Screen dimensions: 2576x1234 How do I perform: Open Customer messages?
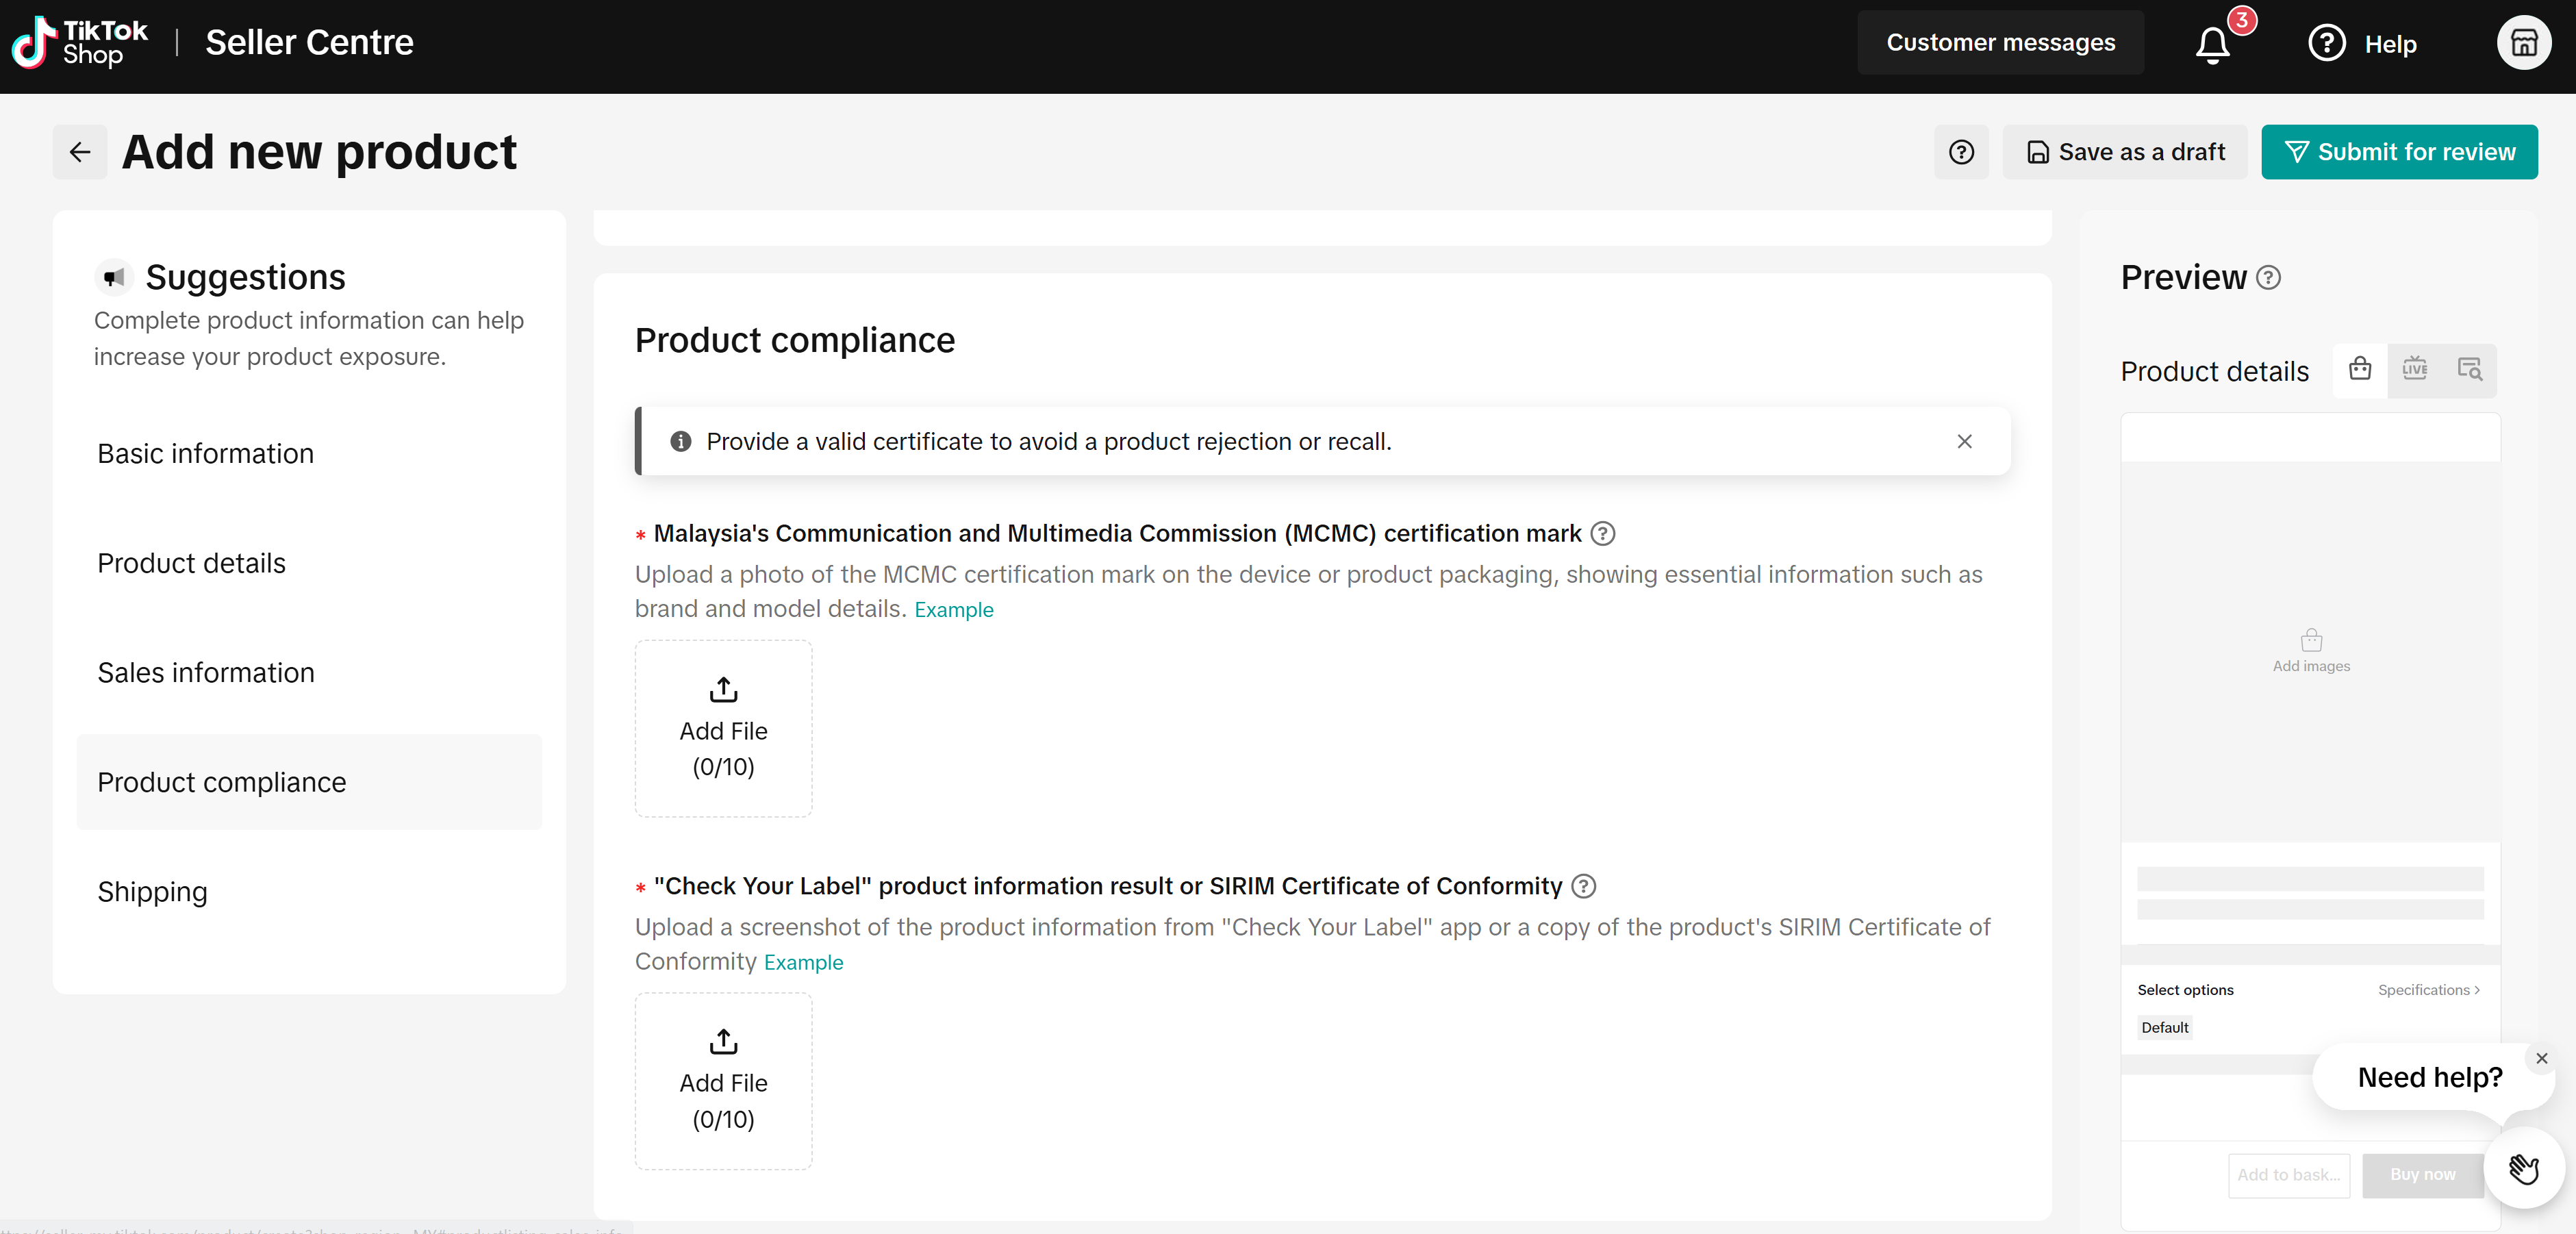(2000, 43)
